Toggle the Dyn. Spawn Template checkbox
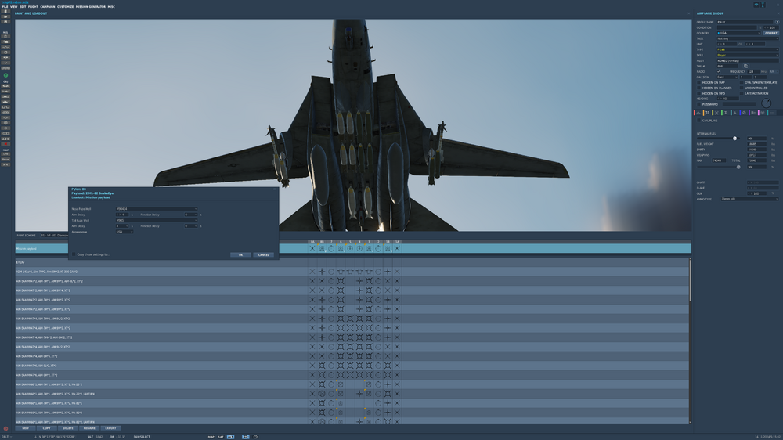Image resolution: width=783 pixels, height=440 pixels. pyautogui.click(x=742, y=82)
